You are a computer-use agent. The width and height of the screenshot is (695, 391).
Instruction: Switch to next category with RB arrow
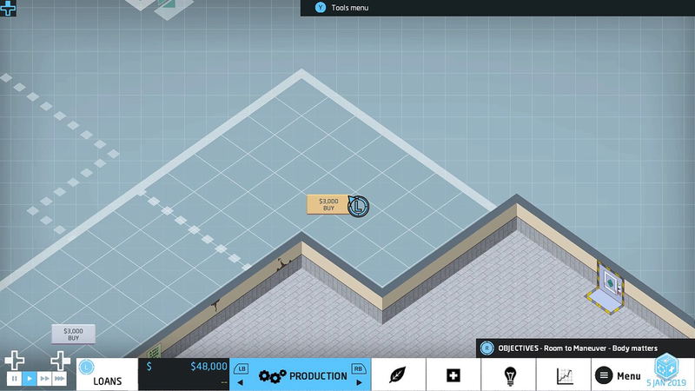pos(359,374)
